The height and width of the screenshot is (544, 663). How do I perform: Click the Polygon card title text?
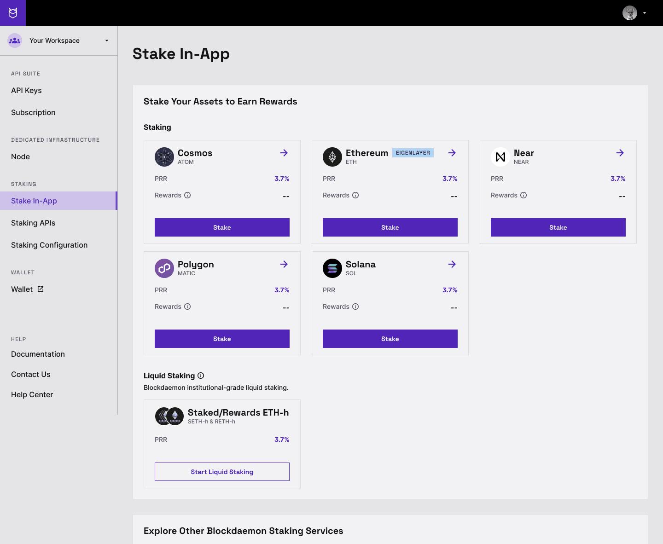click(x=196, y=265)
